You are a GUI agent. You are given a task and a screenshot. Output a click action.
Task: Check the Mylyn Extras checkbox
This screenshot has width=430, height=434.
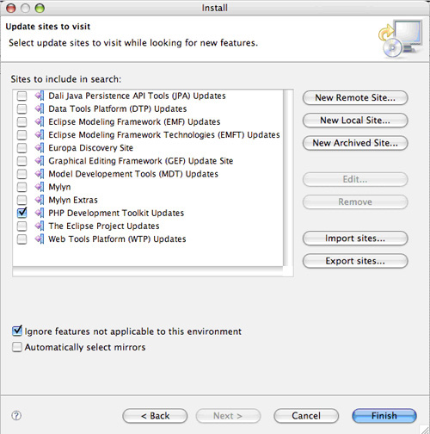click(21, 200)
